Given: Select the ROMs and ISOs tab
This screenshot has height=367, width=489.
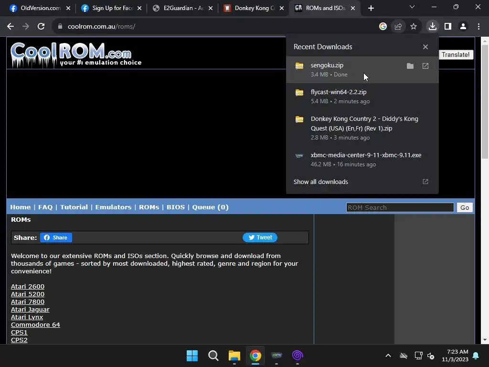Looking at the screenshot, I should tap(325, 8).
